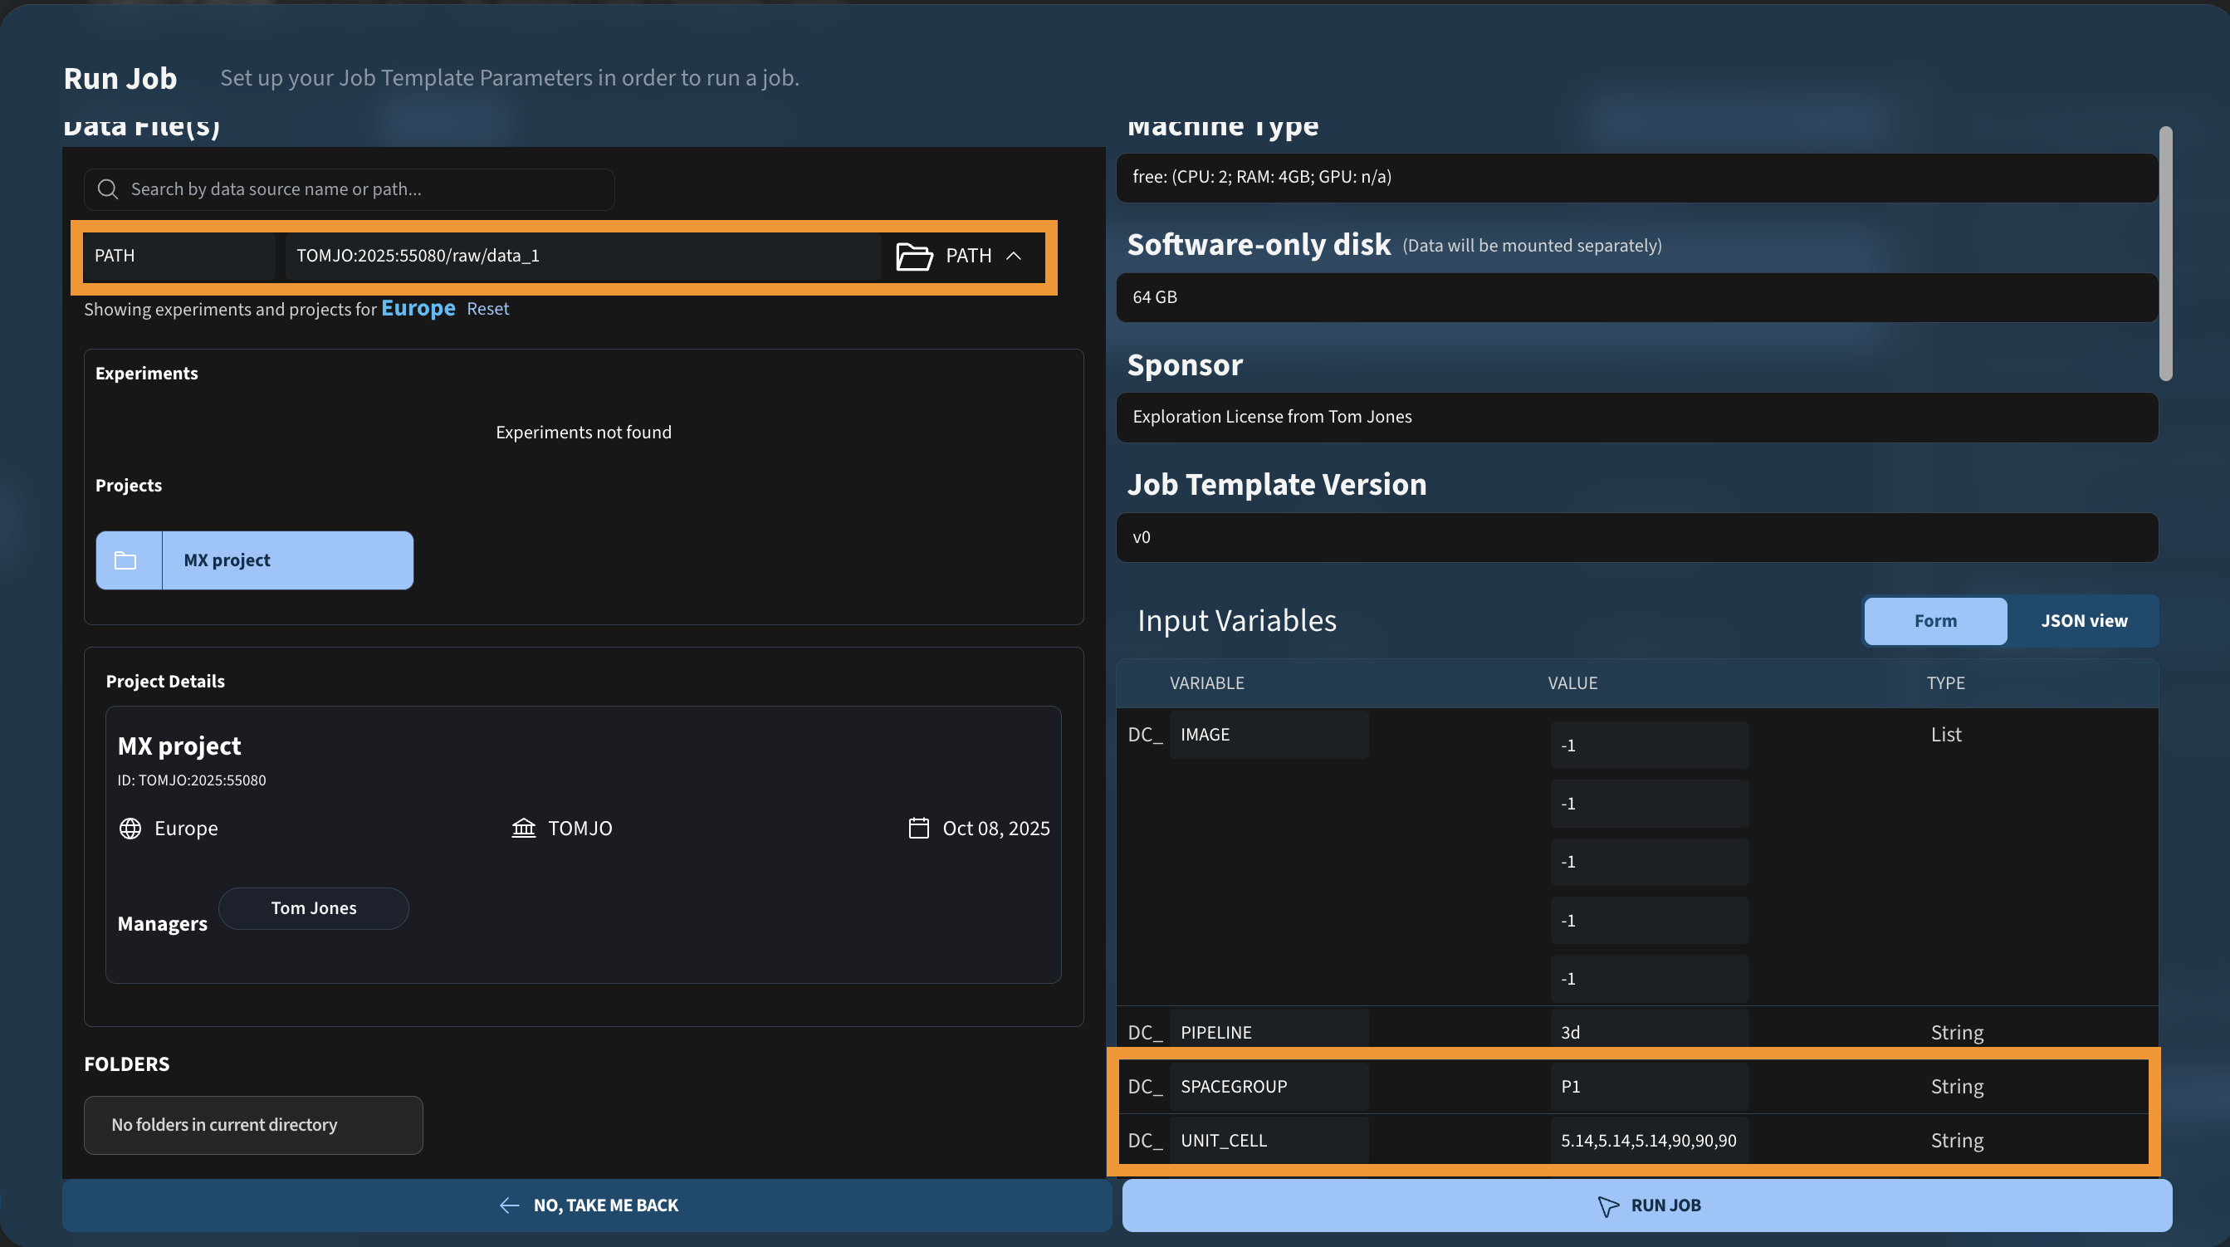Click the search magnifier icon
This screenshot has width=2230, height=1247.
point(107,188)
